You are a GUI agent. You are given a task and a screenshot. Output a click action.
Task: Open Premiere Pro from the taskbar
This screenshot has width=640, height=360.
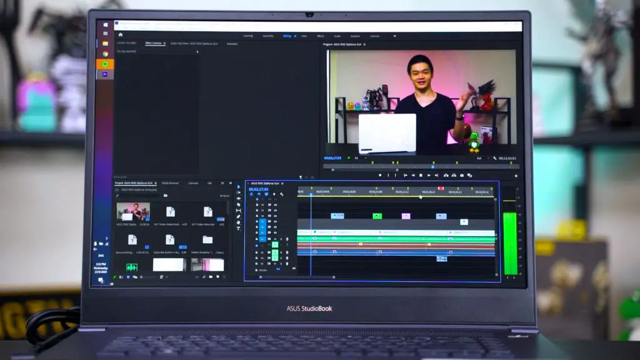click(105, 74)
